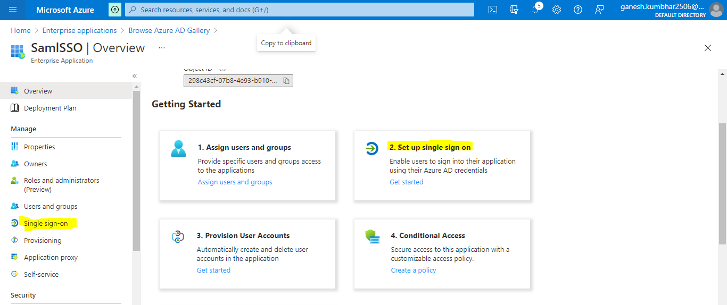Click the Set up single sign on card icon

372,149
